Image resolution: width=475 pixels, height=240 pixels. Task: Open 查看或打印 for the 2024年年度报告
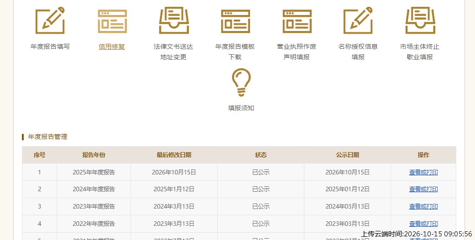(x=423, y=189)
